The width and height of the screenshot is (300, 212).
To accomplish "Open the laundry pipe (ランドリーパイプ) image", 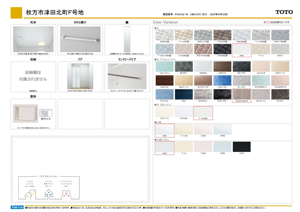I will coord(127,76).
